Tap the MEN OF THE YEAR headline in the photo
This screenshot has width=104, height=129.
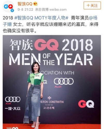click(x=51, y=59)
